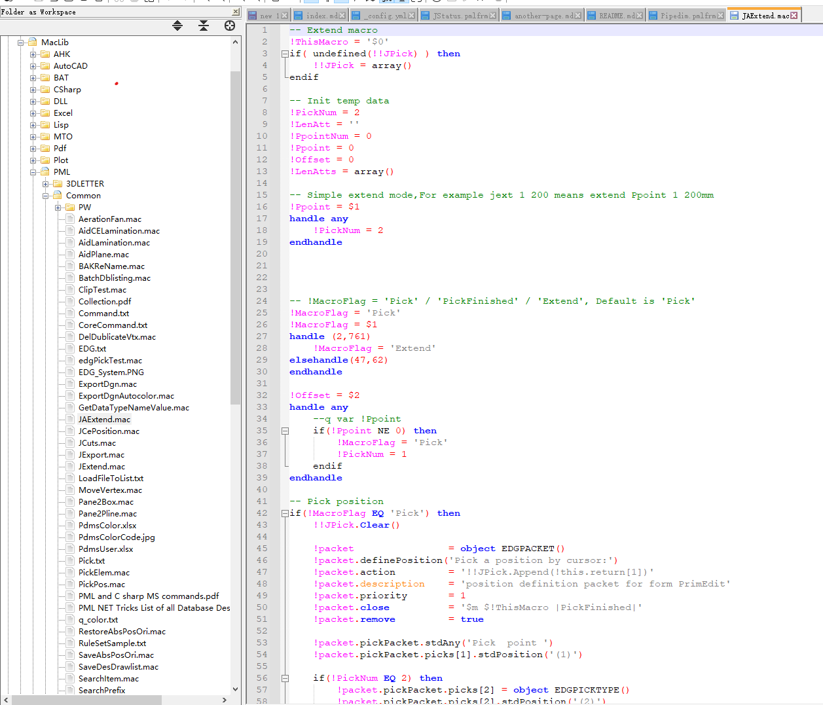Collapse code fold at line 56

(285, 678)
